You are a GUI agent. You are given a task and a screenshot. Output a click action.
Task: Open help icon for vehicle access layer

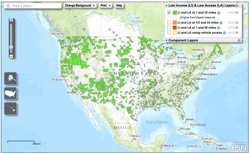224,33
